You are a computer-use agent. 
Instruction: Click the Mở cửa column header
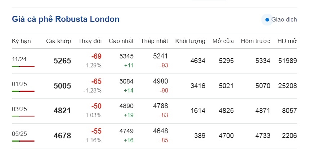pyautogui.click(x=223, y=41)
